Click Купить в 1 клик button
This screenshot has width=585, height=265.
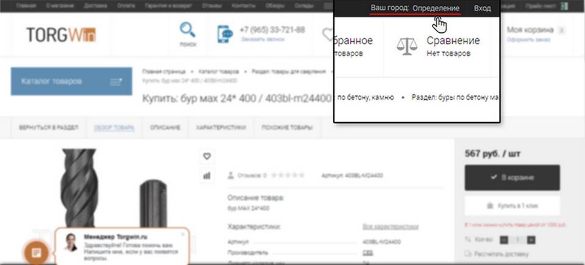512,205
